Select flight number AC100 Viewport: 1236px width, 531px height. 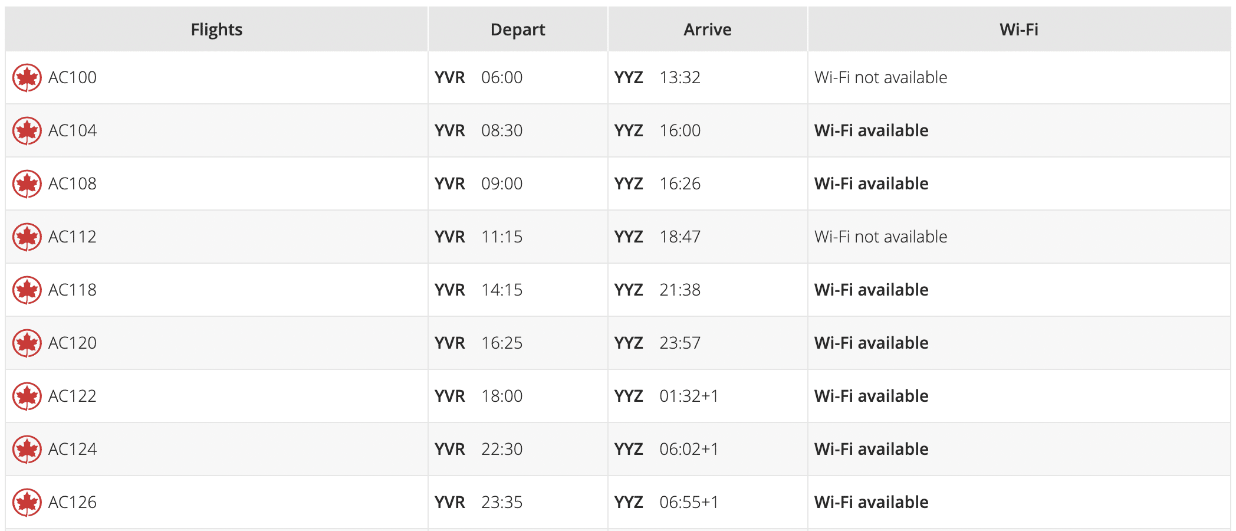(73, 77)
